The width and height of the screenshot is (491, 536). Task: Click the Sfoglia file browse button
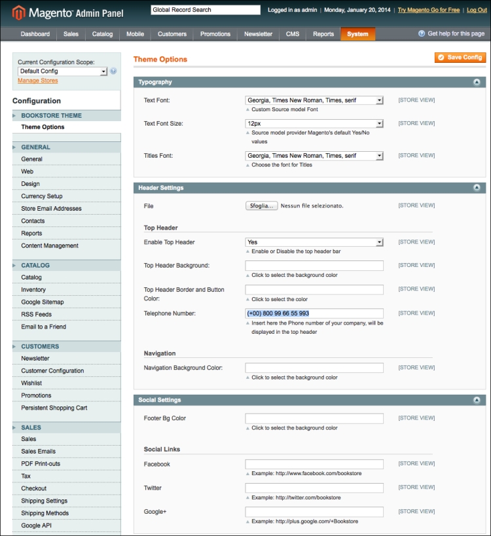tap(262, 205)
